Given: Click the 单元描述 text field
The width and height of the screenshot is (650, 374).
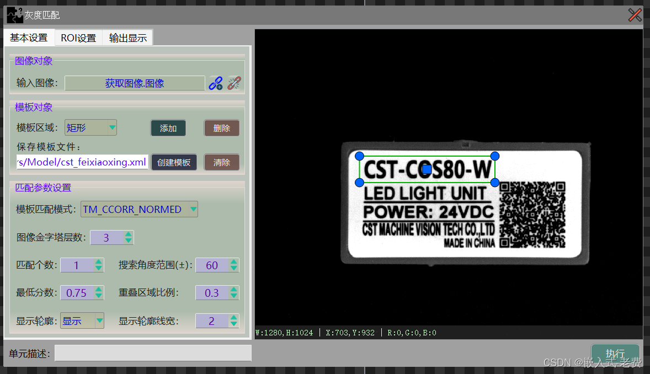Looking at the screenshot, I should point(153,353).
